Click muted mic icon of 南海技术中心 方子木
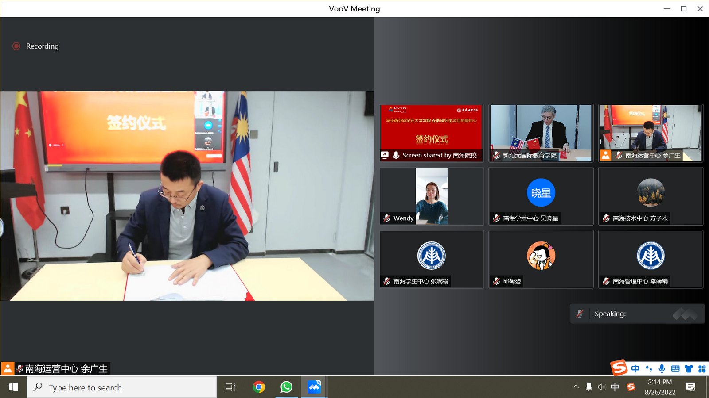The height and width of the screenshot is (398, 709). [606, 218]
